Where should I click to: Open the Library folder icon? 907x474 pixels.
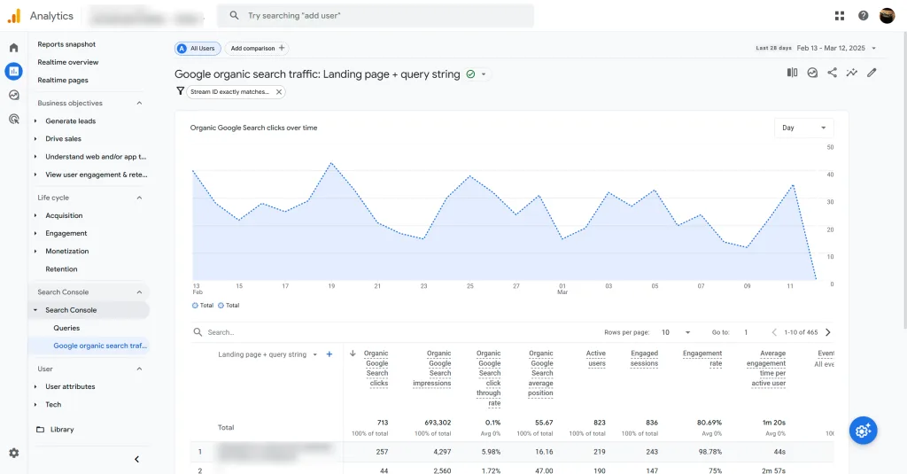(40, 430)
